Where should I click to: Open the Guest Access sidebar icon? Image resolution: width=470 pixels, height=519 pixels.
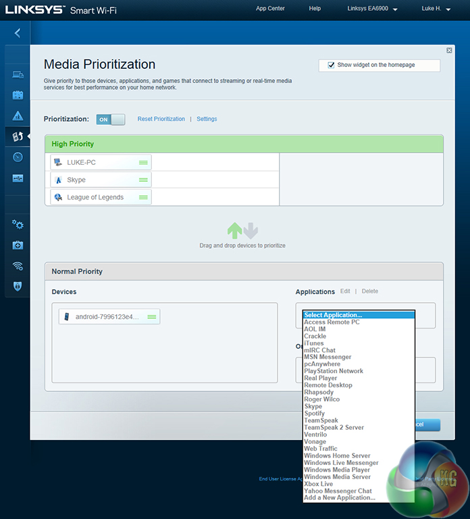[x=18, y=95]
